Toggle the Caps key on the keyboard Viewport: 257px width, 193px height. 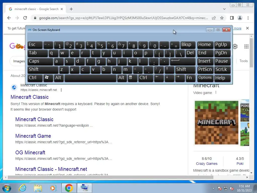click(x=40, y=62)
